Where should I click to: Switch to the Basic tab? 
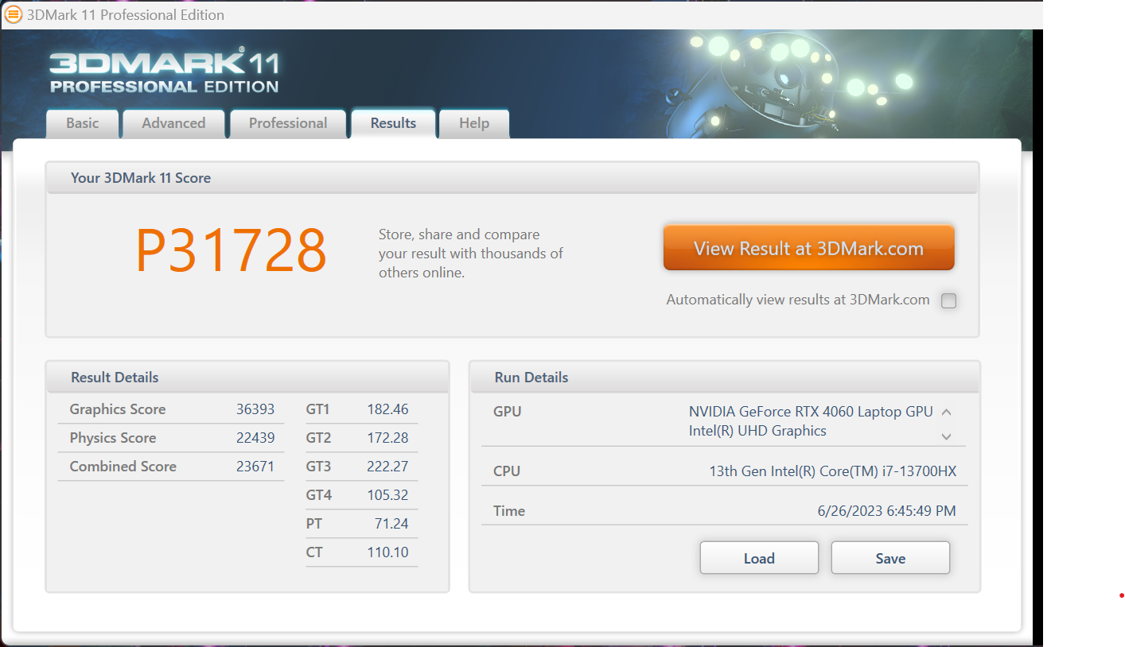[x=83, y=123]
